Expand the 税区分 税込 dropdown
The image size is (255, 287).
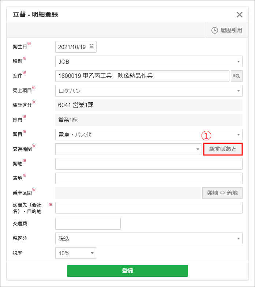pyautogui.click(x=149, y=238)
